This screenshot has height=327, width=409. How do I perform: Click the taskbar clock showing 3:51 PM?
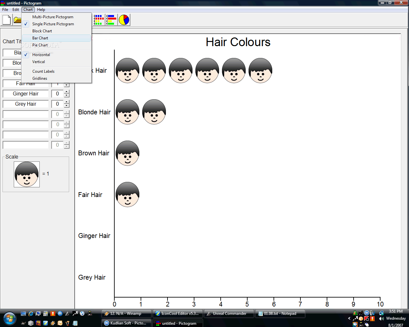coord(396,311)
